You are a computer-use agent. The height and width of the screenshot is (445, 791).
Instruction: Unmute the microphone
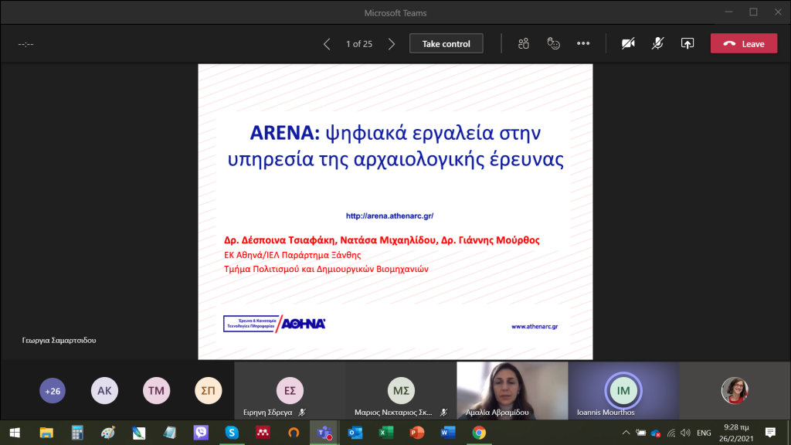(x=657, y=44)
